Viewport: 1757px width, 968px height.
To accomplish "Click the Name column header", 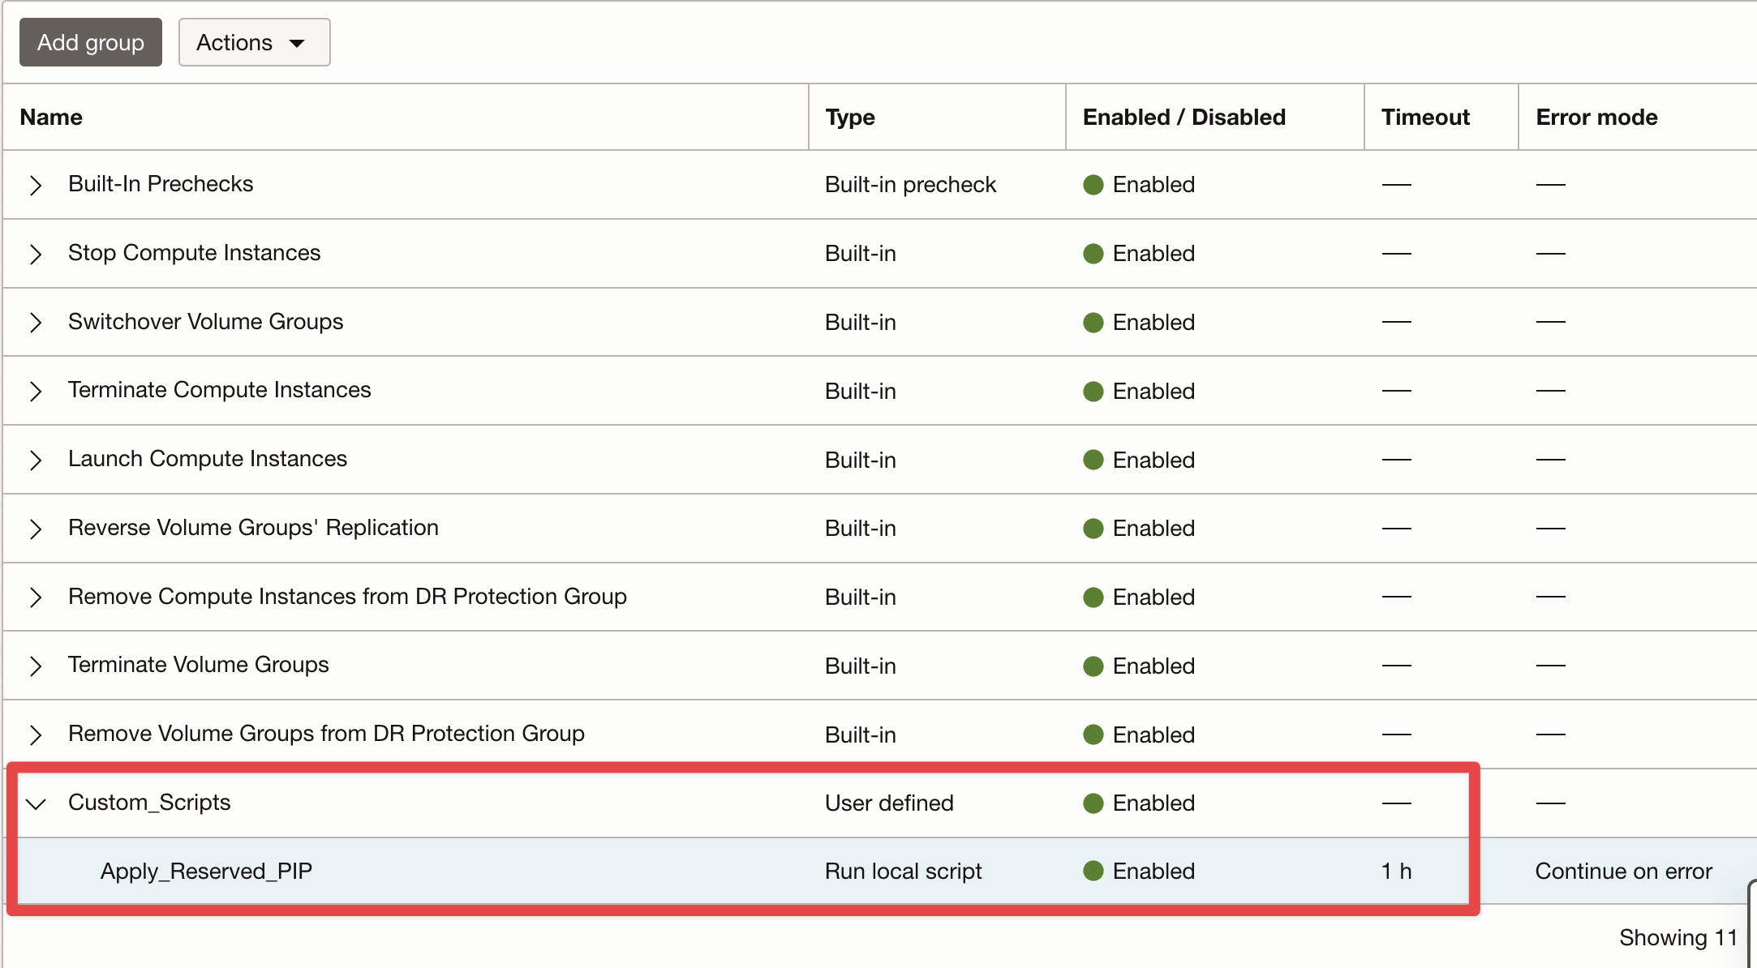I will [51, 118].
